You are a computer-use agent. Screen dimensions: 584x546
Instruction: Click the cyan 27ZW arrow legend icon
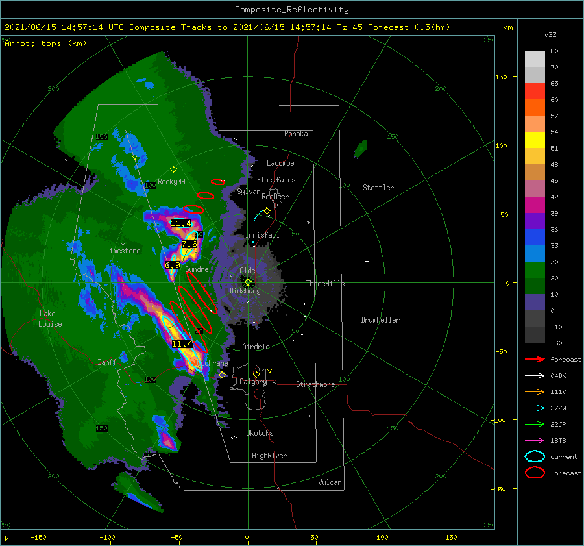point(535,408)
